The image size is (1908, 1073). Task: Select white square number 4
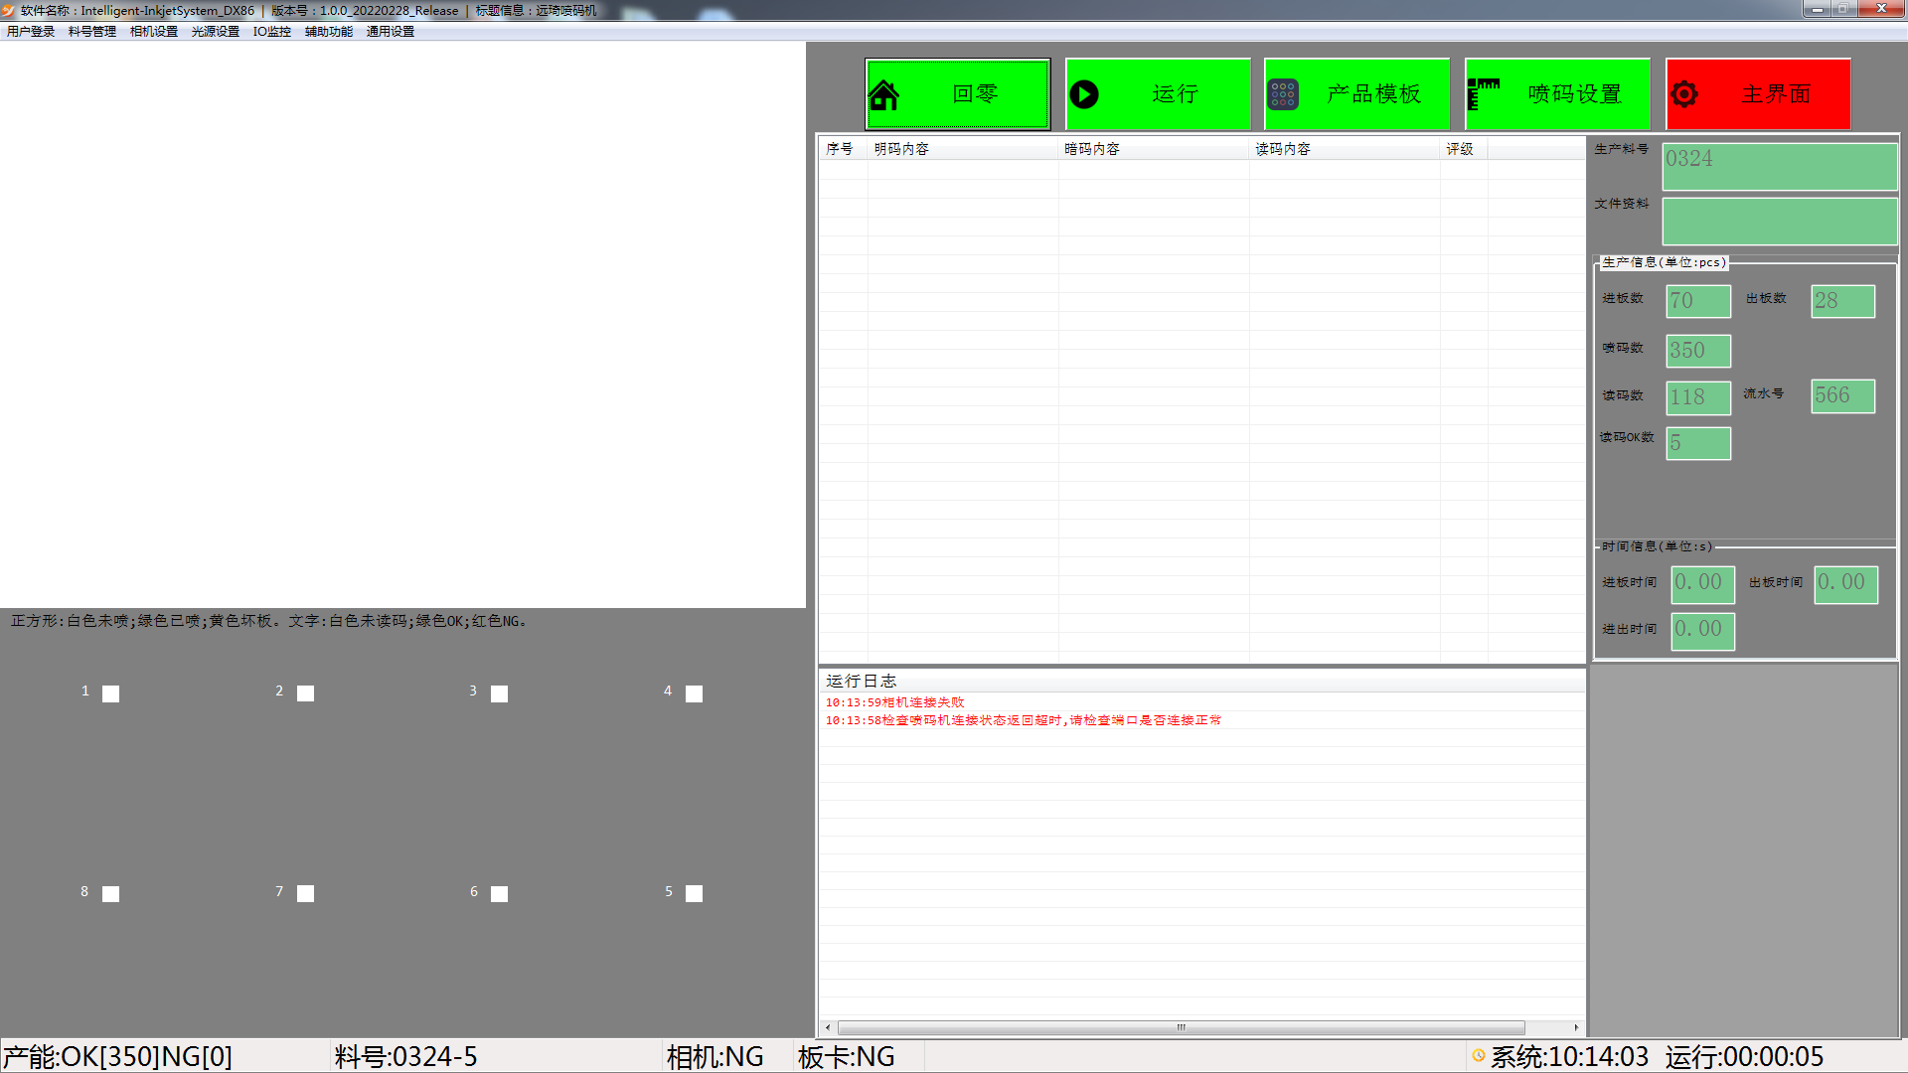tap(694, 693)
